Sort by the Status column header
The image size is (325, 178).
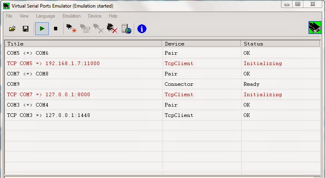point(281,44)
